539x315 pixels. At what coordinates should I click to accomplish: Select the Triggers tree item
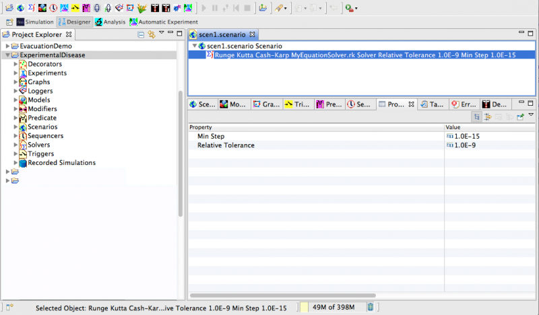(41, 153)
